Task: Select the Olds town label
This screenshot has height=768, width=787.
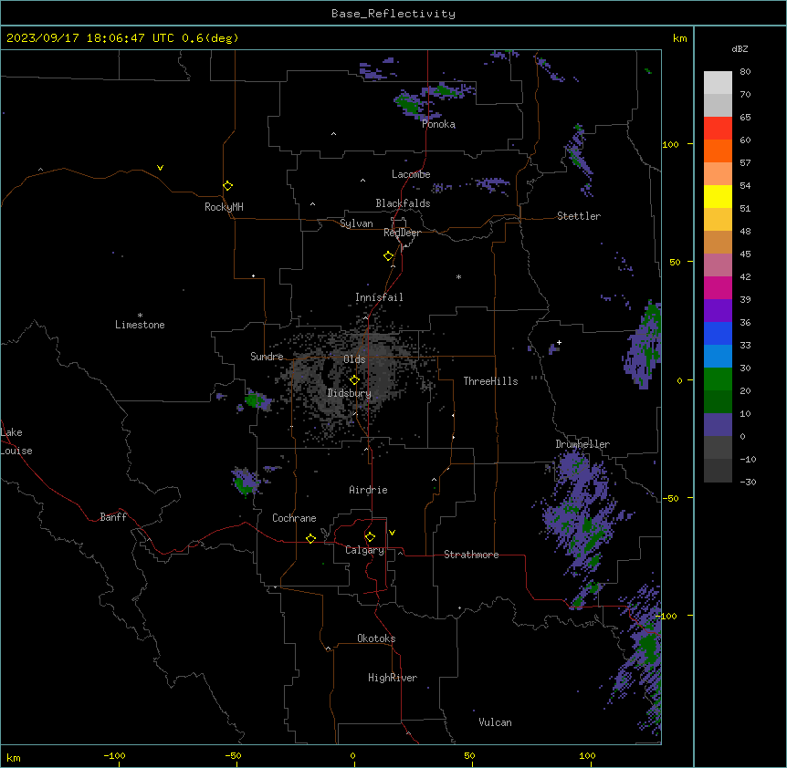Action: [354, 359]
